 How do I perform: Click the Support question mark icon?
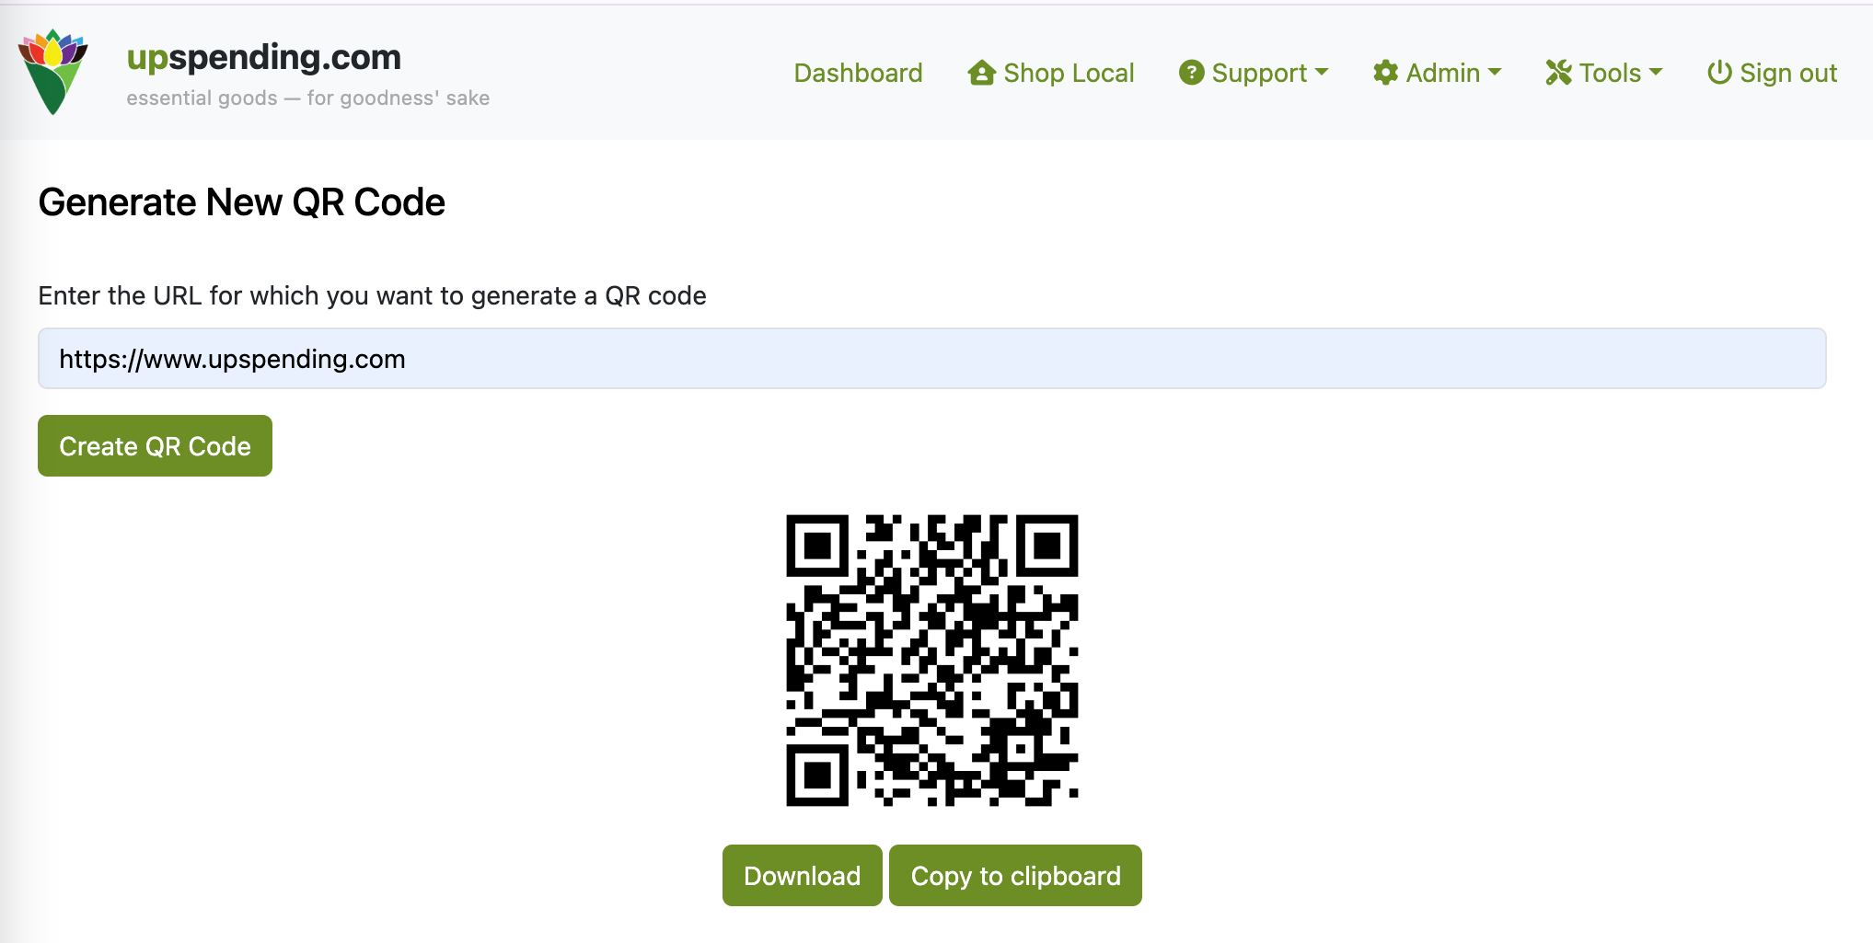point(1191,73)
